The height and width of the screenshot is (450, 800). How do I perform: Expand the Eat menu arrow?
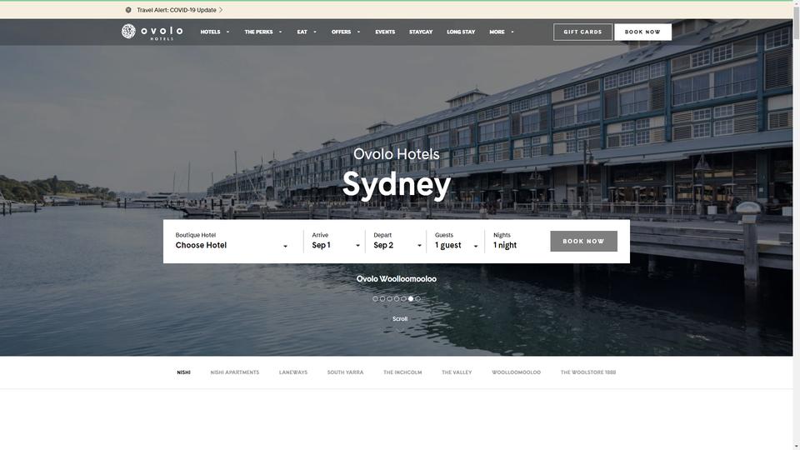pyautogui.click(x=315, y=32)
